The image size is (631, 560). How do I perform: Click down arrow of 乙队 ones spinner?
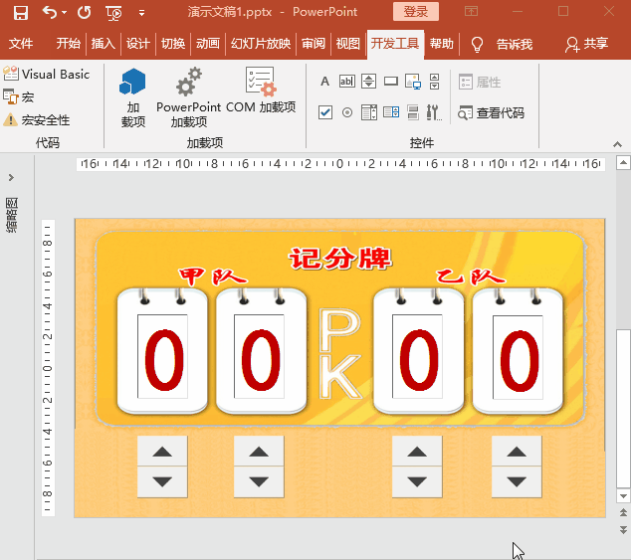[x=517, y=482]
